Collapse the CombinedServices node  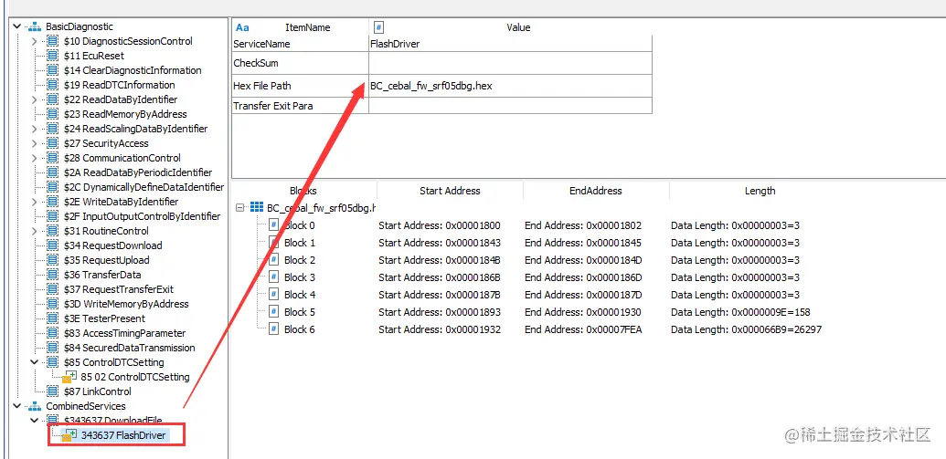[17, 407]
